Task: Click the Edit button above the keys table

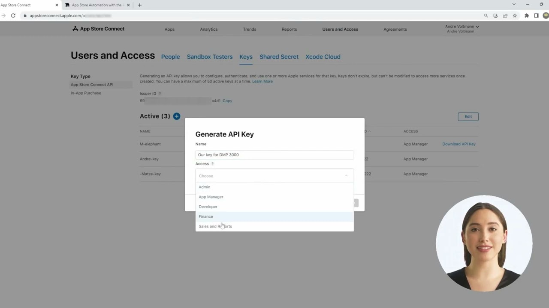Action: pyautogui.click(x=468, y=116)
